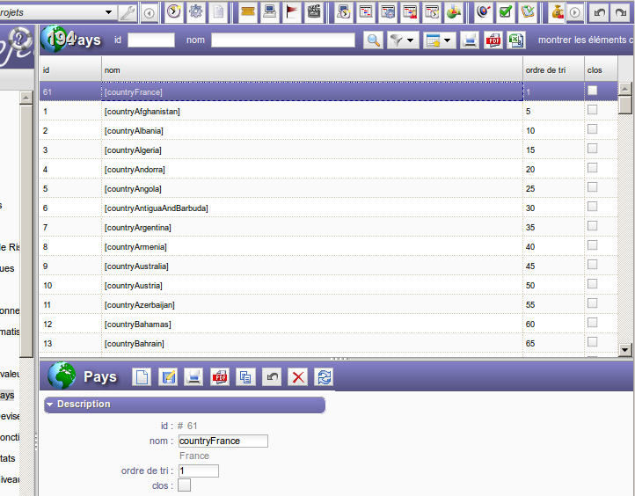The image size is (635, 496).
Task: Open the filter funnel dropdown
Action: 402,40
